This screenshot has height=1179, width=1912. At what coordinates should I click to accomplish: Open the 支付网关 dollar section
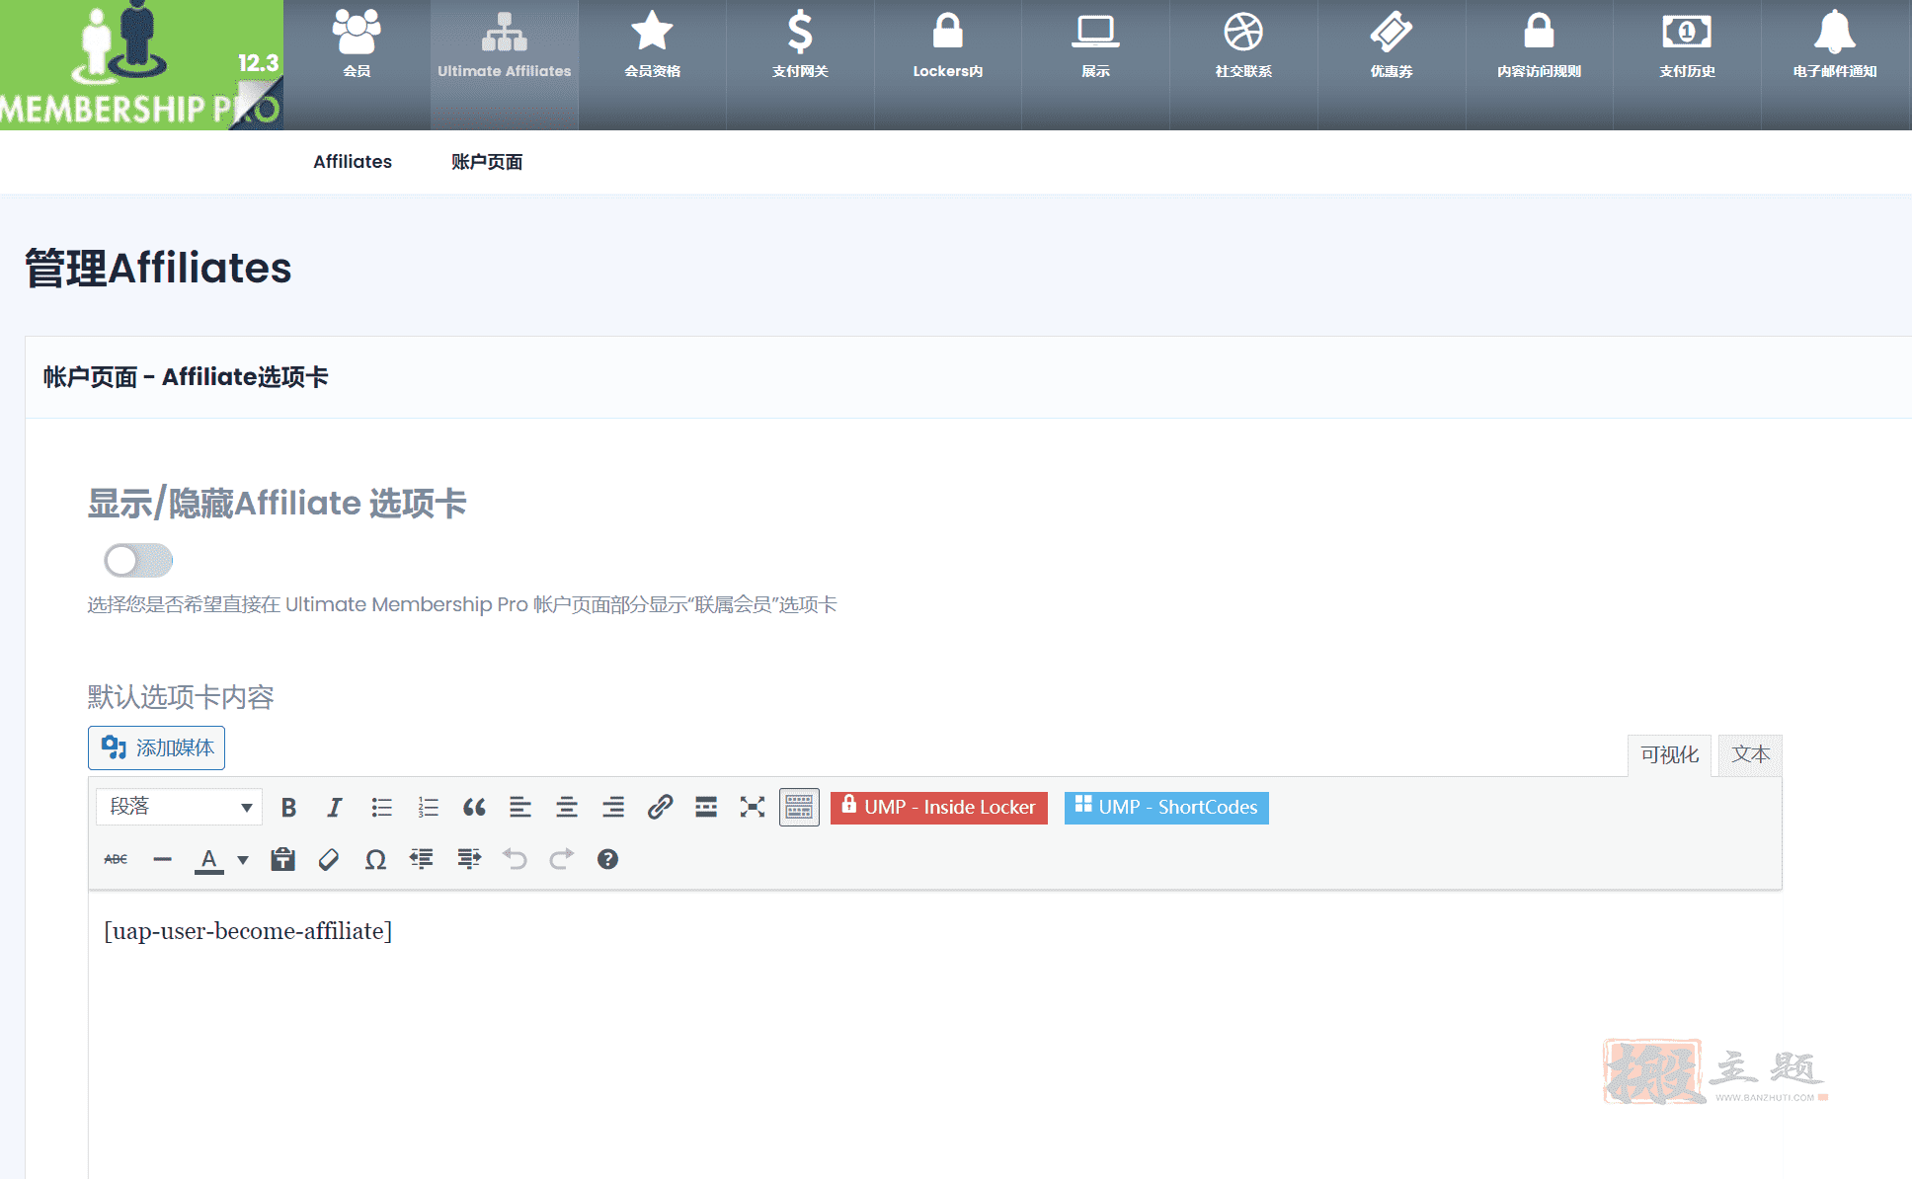[x=800, y=65]
